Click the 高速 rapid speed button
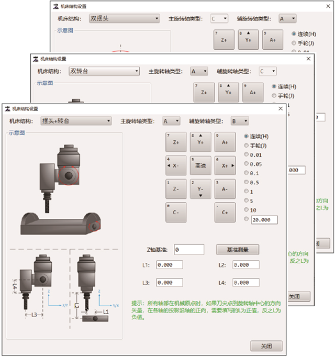 [200, 165]
